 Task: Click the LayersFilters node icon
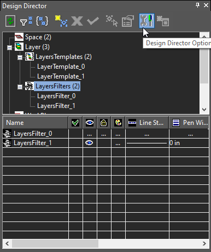pyautogui.click(x=30, y=86)
